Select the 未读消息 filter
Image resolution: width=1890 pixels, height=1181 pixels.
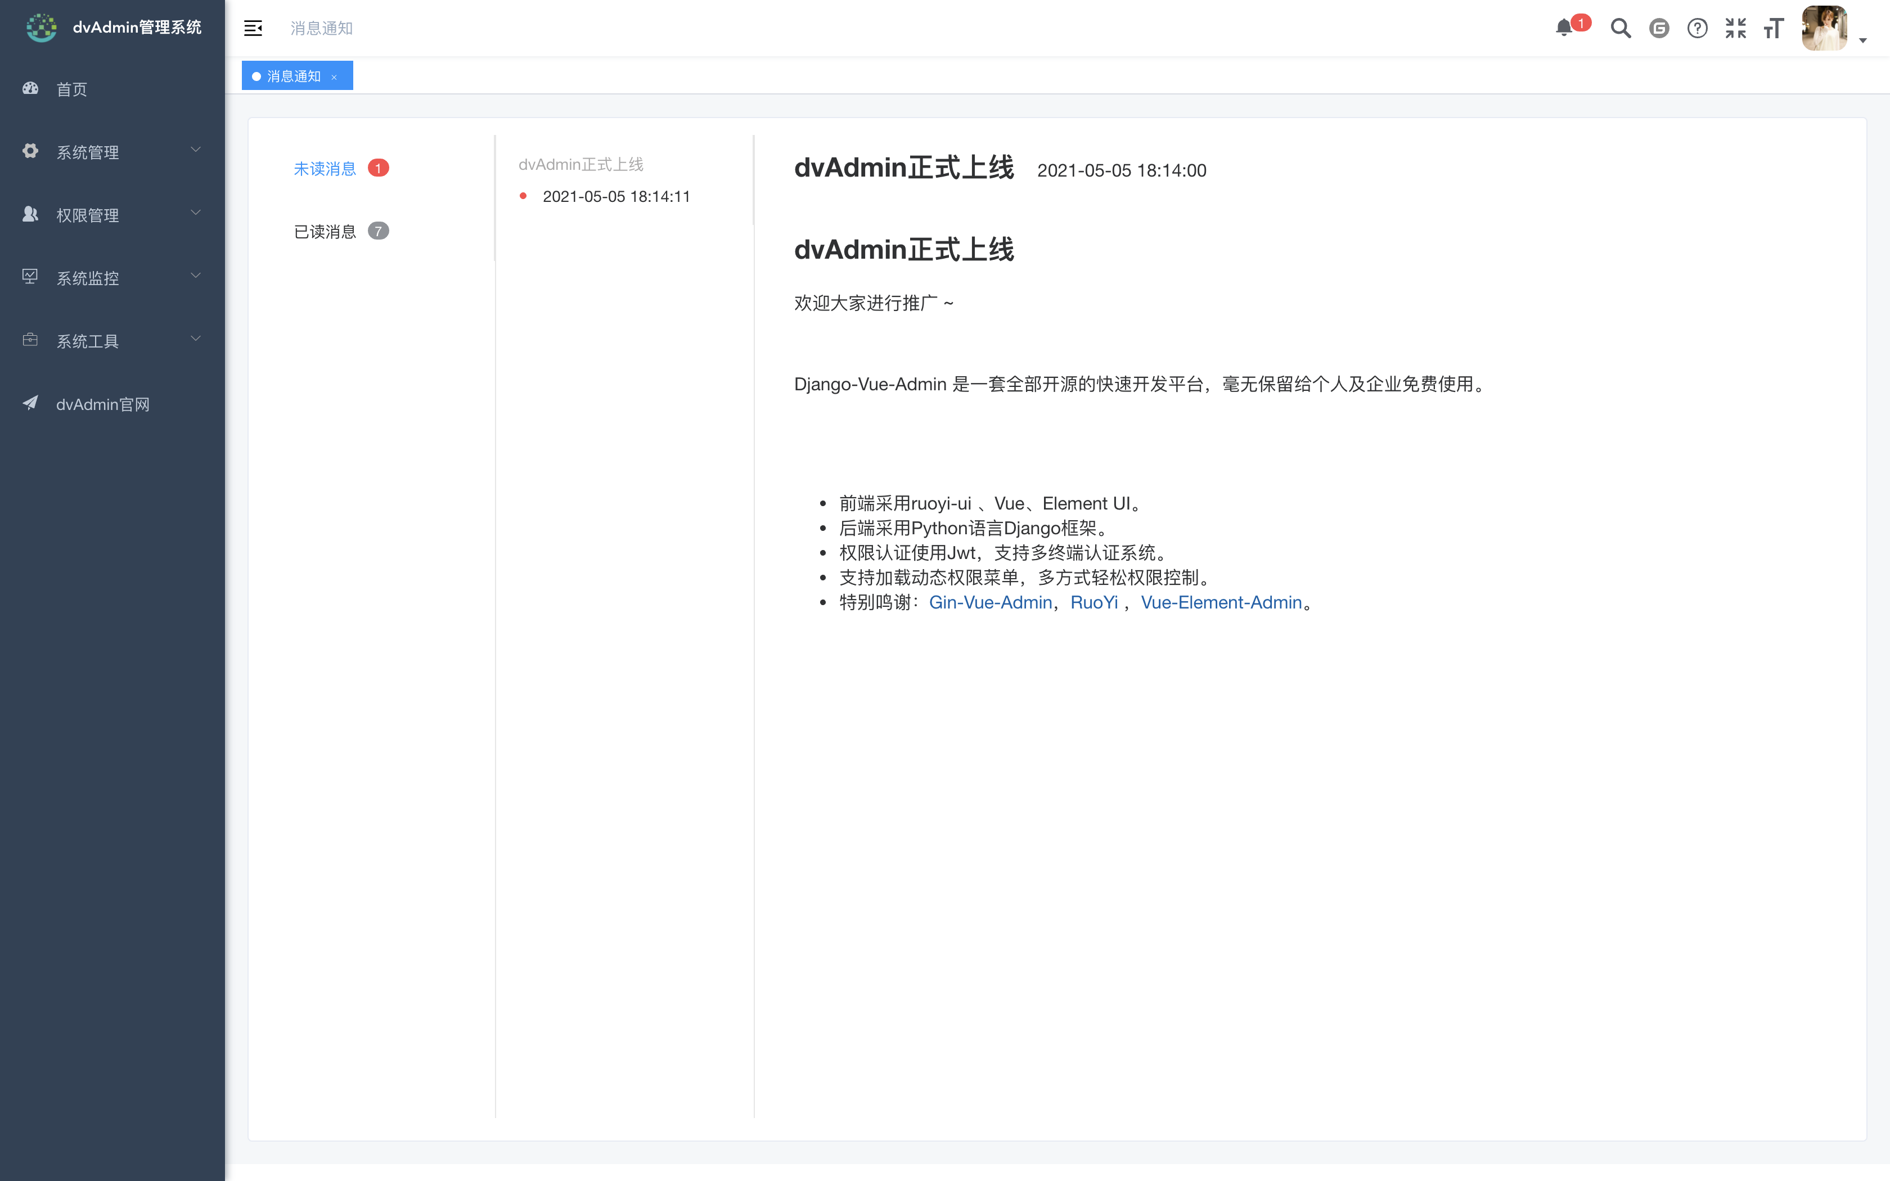325,168
